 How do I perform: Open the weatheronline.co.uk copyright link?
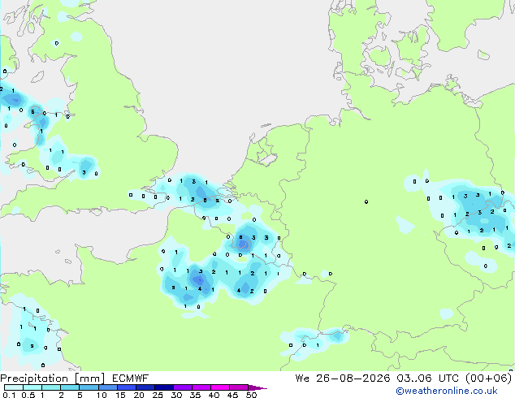pyautogui.click(x=447, y=391)
